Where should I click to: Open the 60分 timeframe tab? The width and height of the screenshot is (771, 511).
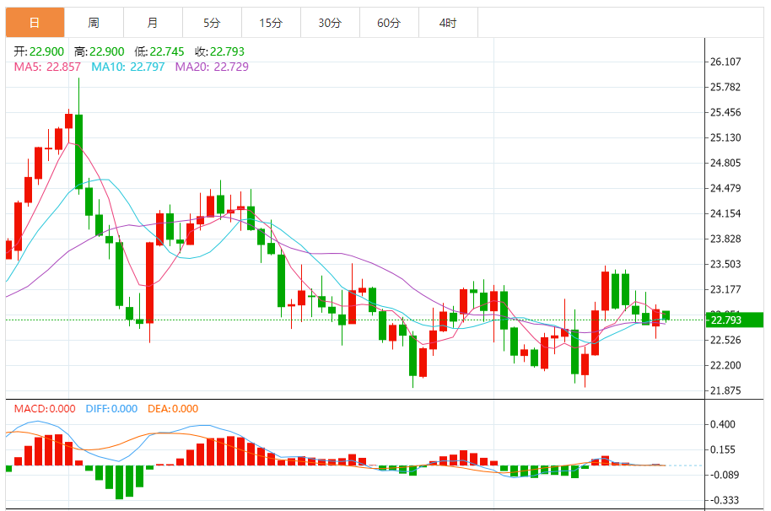point(389,23)
